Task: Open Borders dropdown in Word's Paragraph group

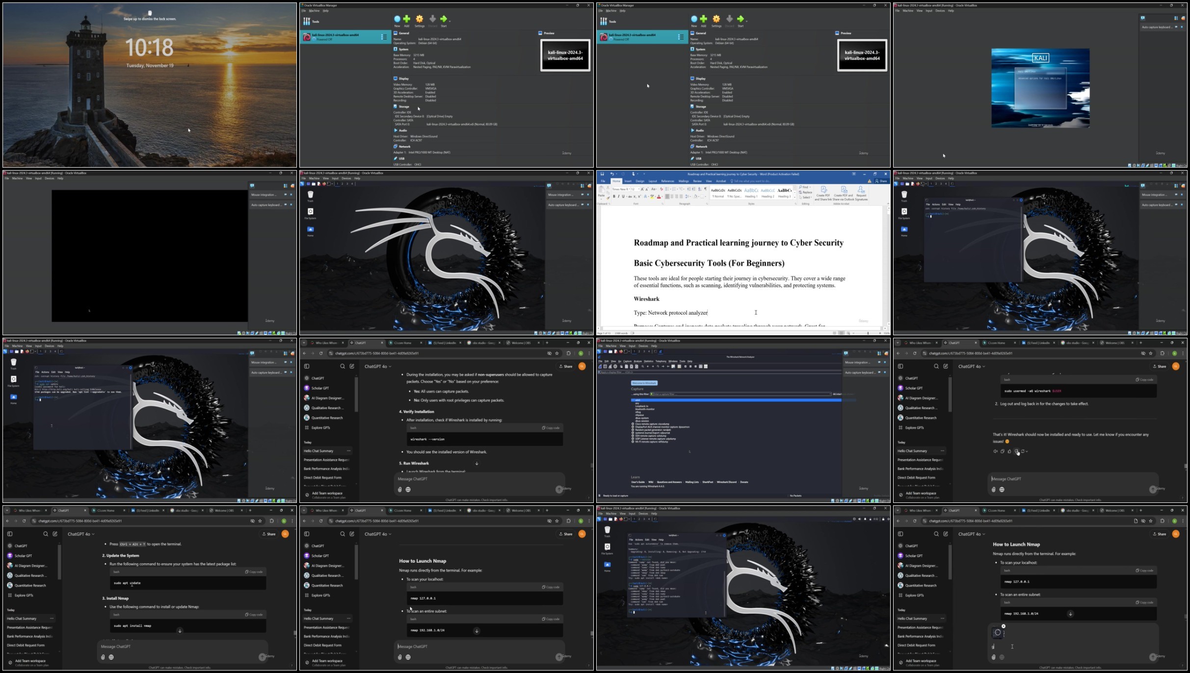Action: [705, 196]
